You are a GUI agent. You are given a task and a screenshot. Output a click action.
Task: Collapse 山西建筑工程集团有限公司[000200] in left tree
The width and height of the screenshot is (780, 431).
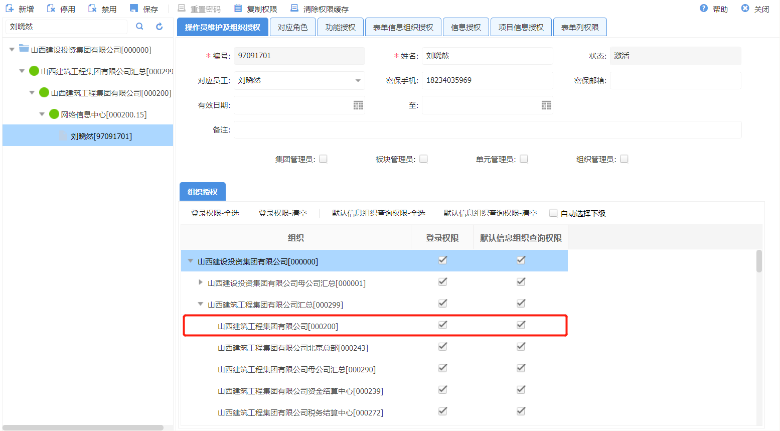point(32,93)
